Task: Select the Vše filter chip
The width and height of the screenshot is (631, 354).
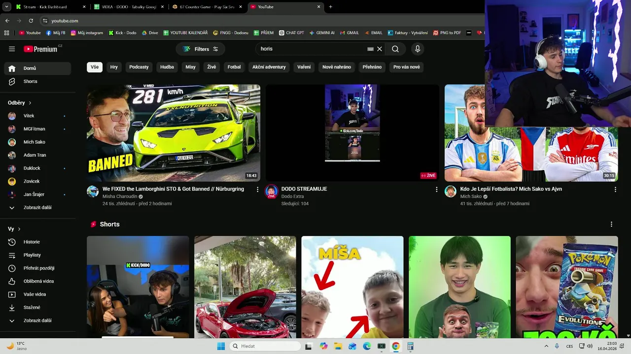Action: (95, 67)
